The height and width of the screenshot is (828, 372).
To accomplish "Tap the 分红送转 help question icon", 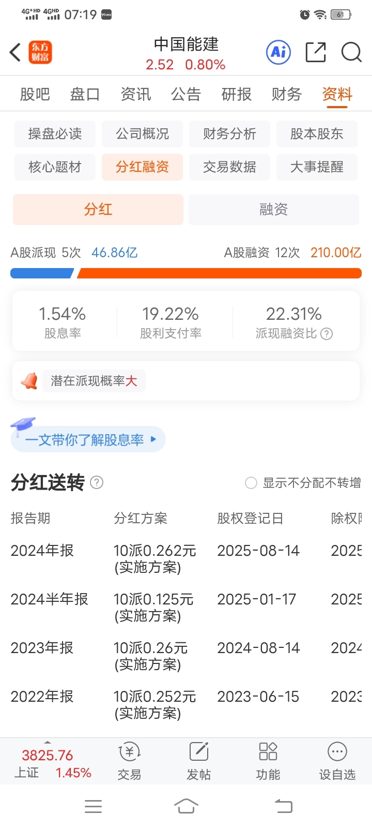I will tap(97, 482).
